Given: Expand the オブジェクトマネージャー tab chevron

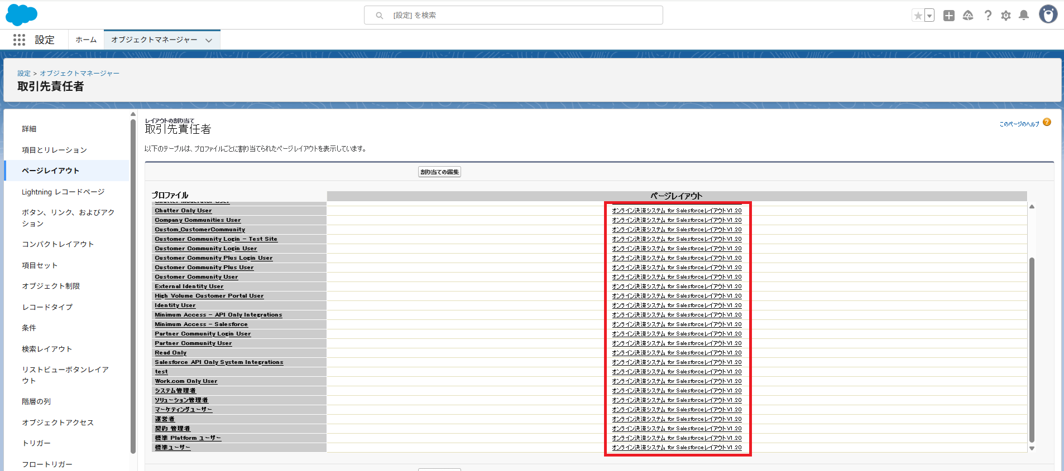Looking at the screenshot, I should click(x=209, y=40).
